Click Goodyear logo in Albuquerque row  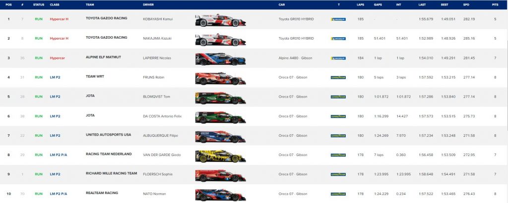[338, 136]
